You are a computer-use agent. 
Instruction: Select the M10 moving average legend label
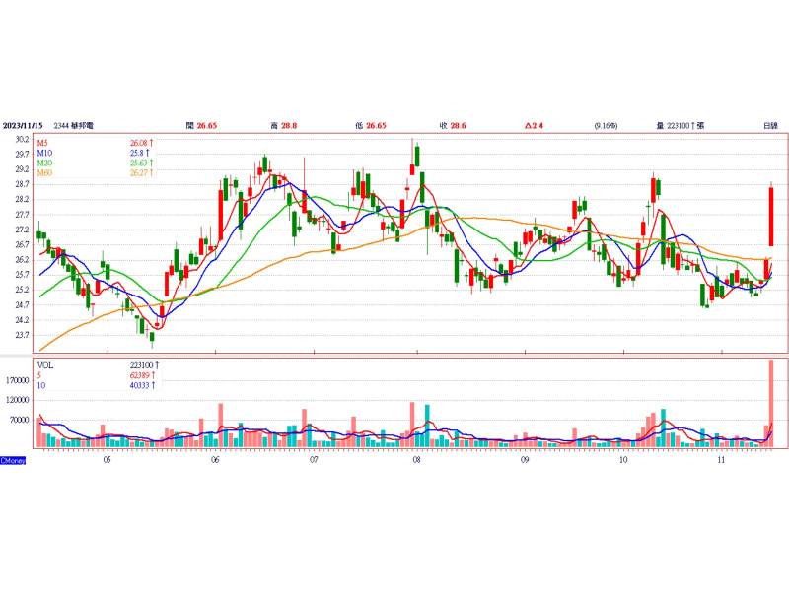(44, 153)
